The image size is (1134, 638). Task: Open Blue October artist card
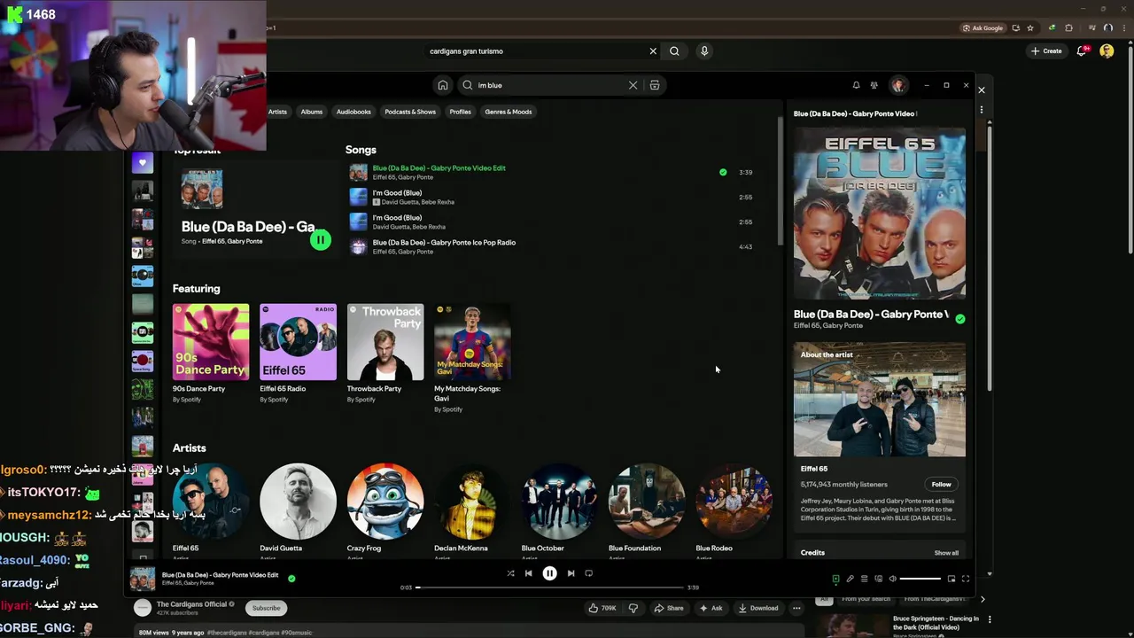pos(560,502)
